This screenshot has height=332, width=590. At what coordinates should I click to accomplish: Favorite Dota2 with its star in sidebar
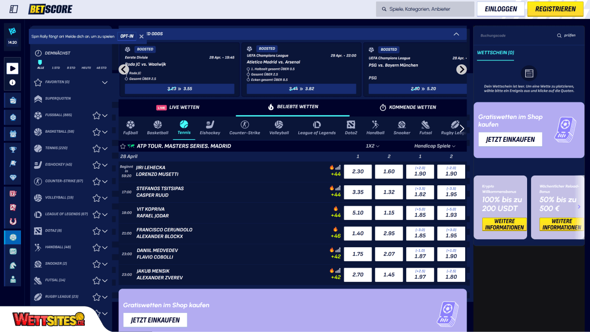pos(97,231)
